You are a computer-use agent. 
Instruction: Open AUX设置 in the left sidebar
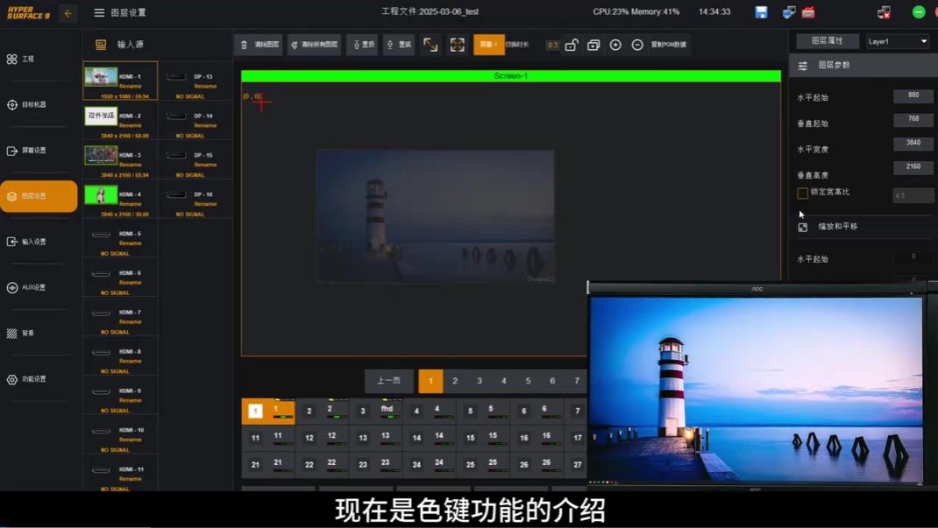tap(34, 287)
